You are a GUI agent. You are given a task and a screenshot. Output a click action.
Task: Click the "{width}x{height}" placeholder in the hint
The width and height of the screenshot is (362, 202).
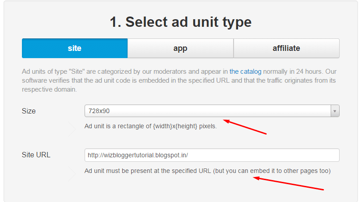point(175,126)
